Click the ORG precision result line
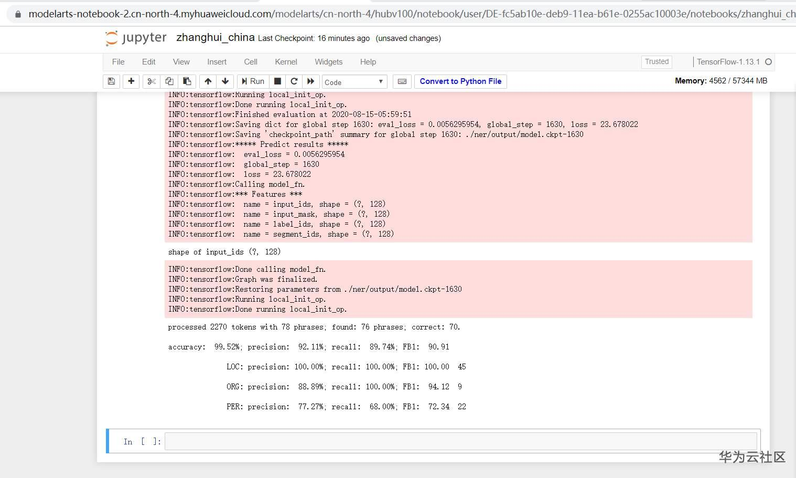 [x=344, y=387]
